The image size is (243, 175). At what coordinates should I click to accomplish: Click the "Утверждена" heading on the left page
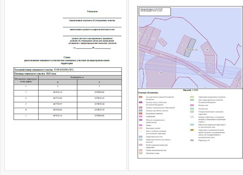tap(92, 11)
